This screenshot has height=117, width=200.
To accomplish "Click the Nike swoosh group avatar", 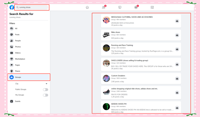I will (x=106, y=35).
